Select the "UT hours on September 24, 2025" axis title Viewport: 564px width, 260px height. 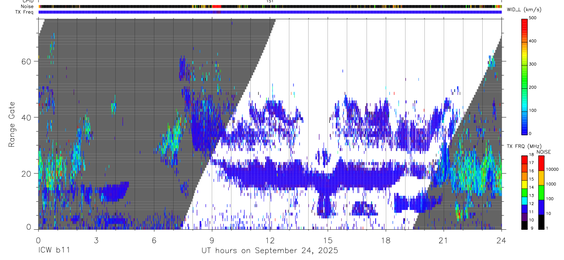coord(270,251)
